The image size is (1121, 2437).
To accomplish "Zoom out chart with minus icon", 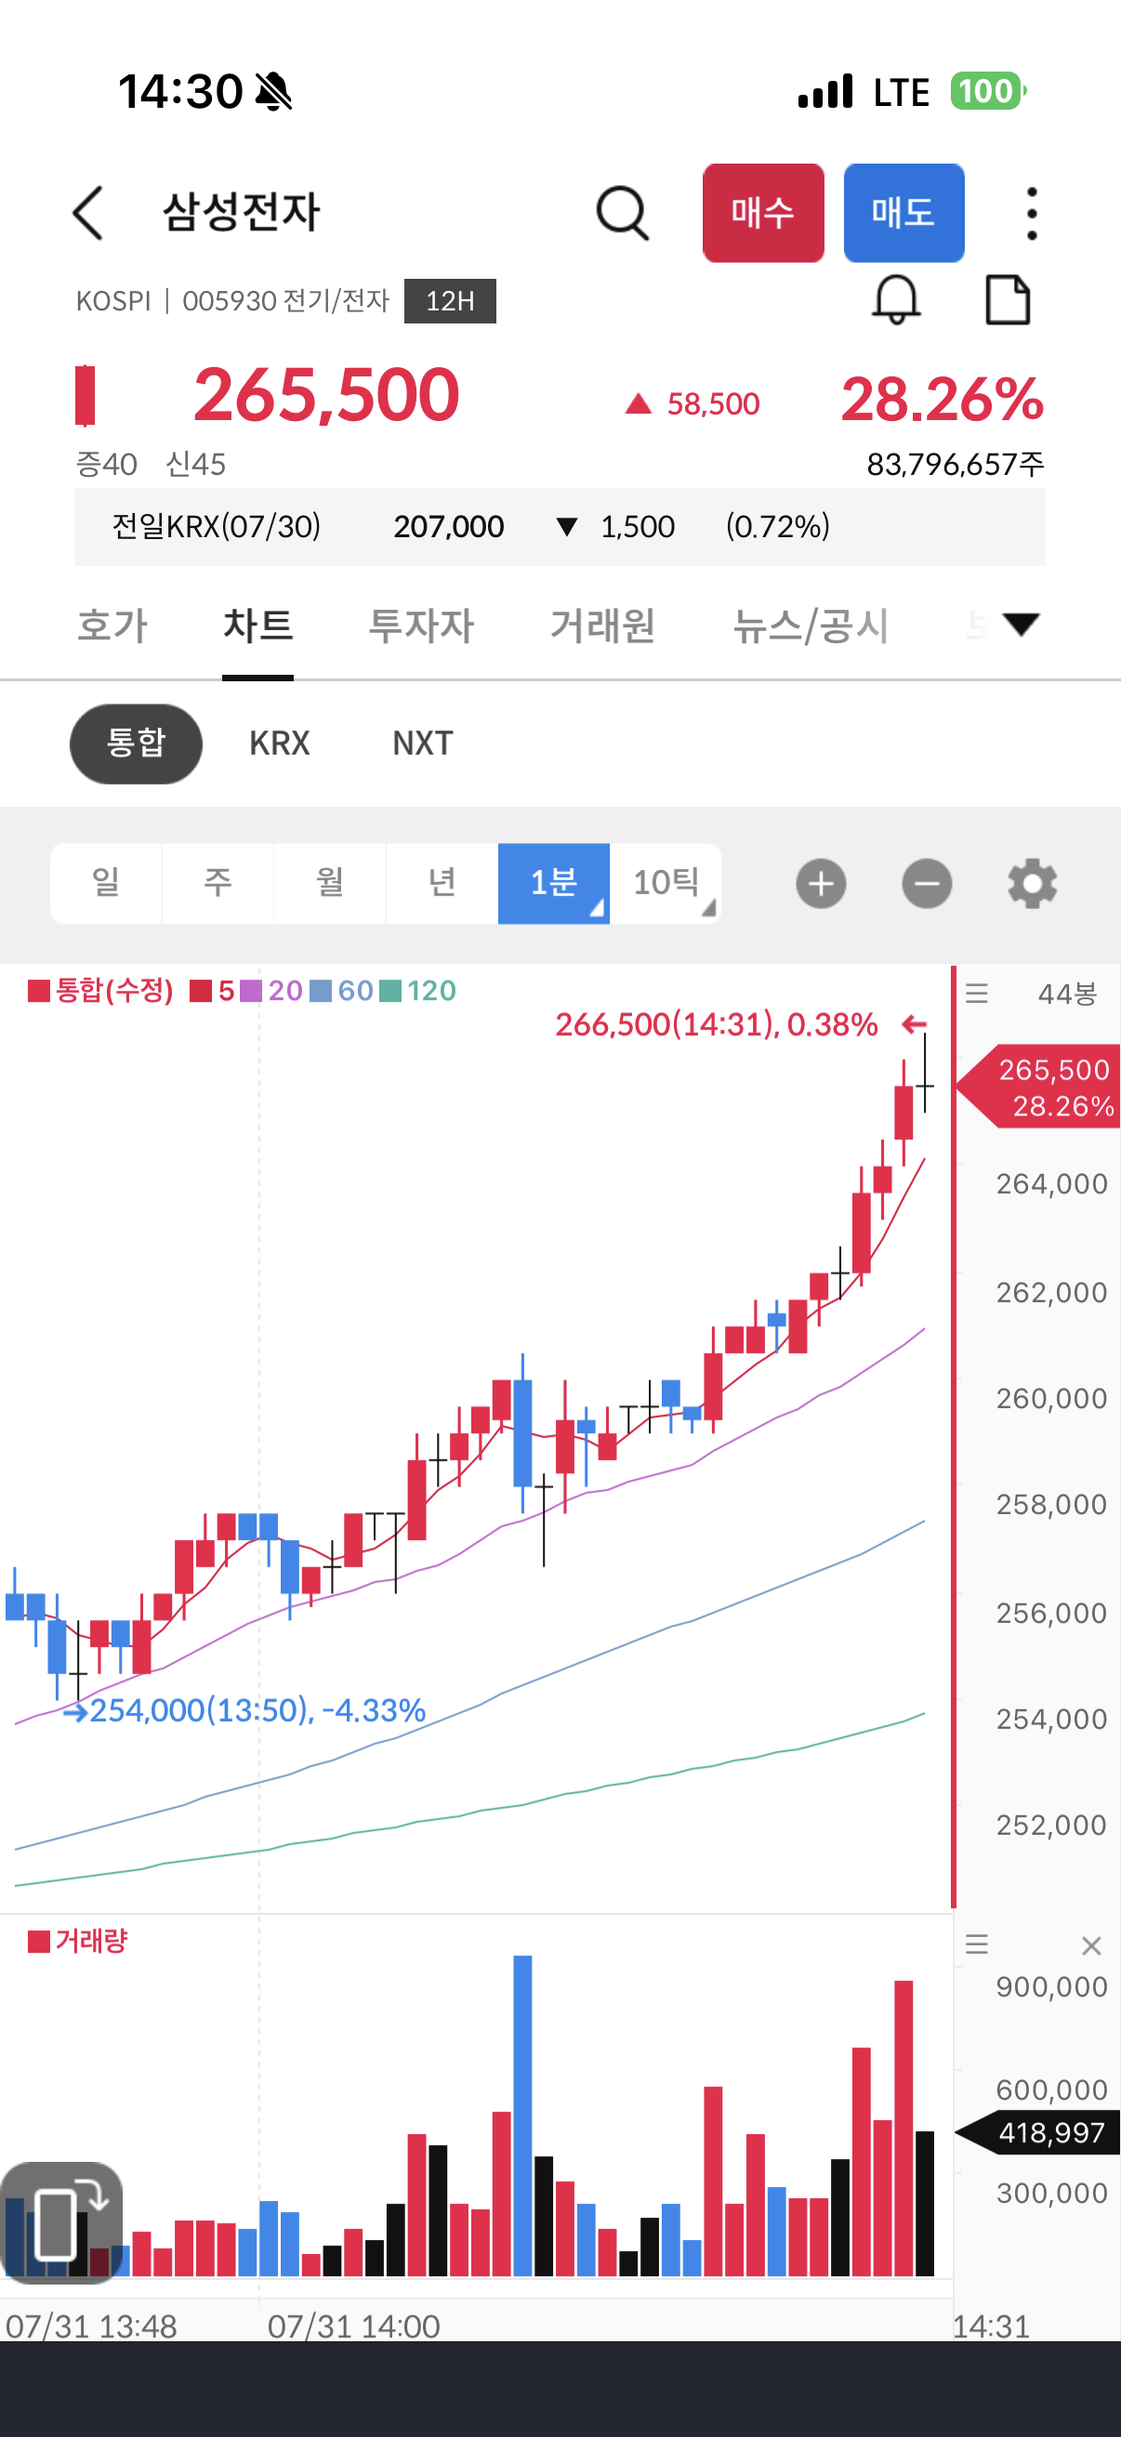I will [x=926, y=884].
